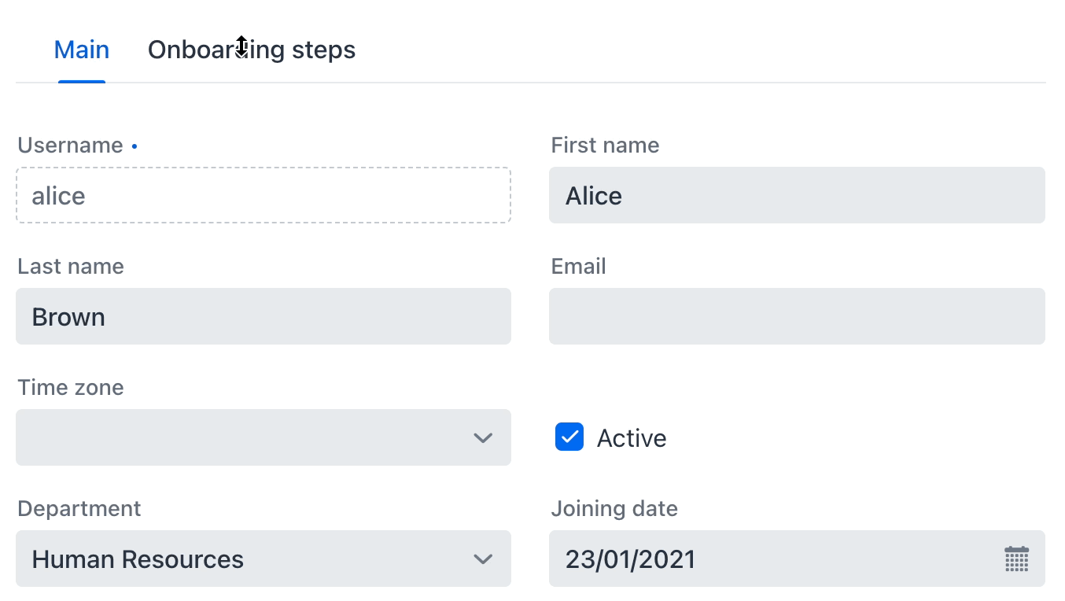
Task: Click the Joining date label text
Action: click(x=614, y=509)
